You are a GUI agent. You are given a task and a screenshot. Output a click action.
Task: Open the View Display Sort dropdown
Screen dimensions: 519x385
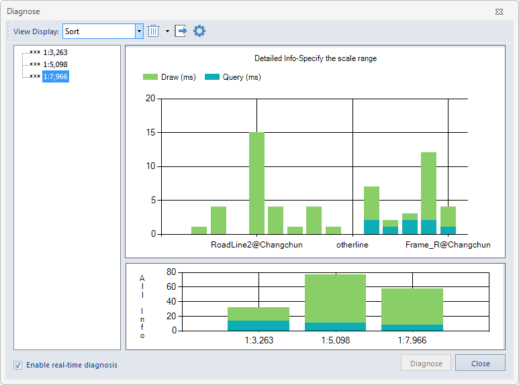pos(139,32)
